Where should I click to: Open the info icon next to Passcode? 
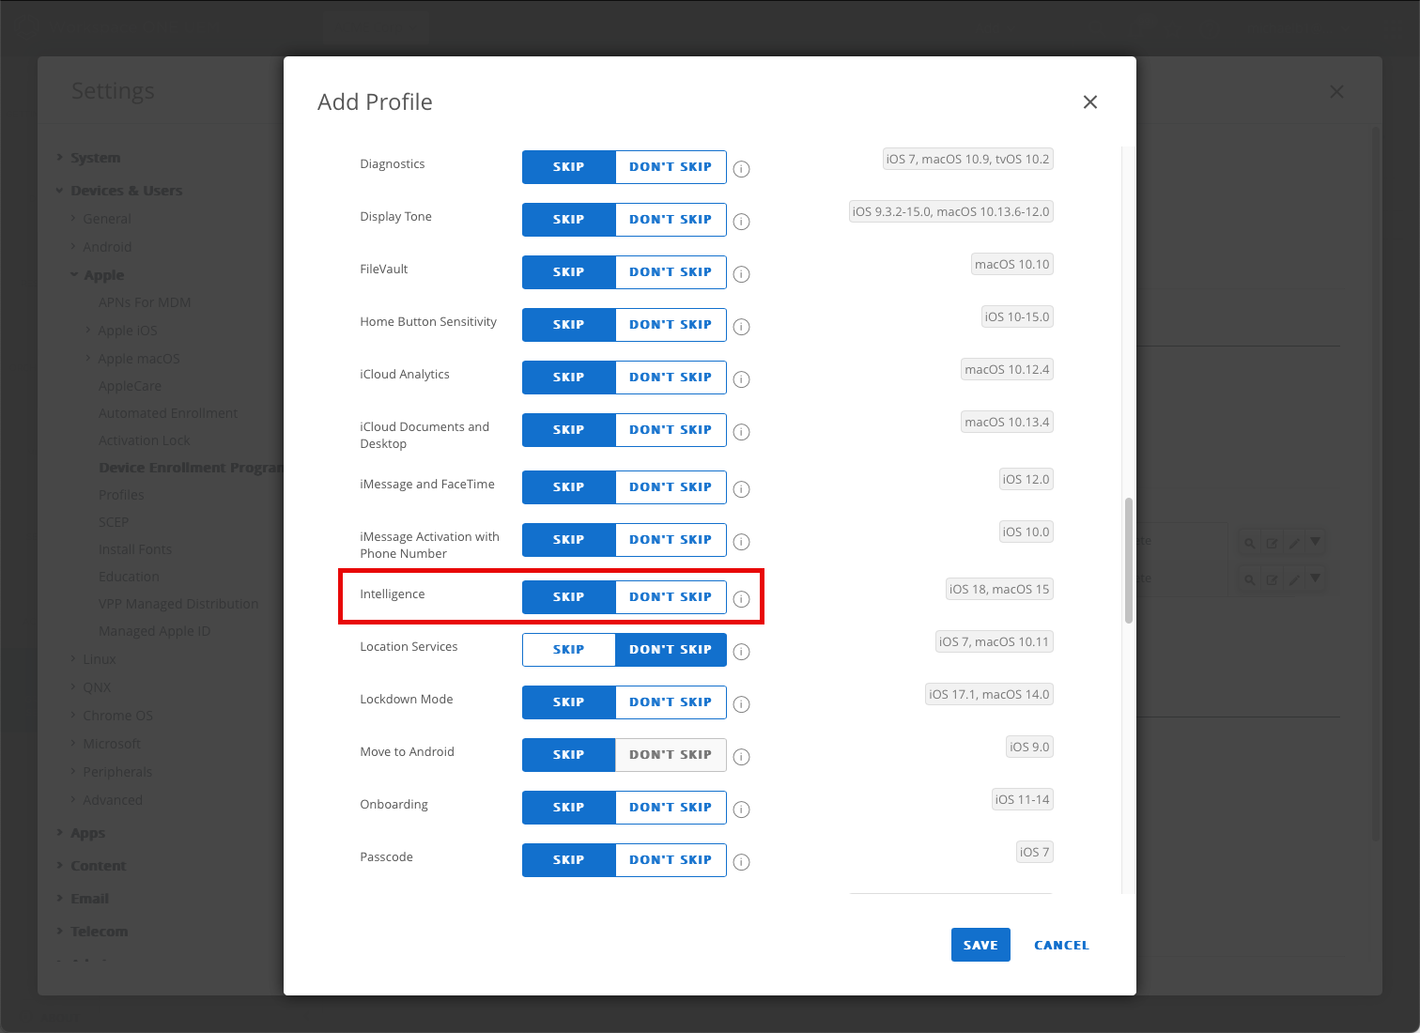741,862
